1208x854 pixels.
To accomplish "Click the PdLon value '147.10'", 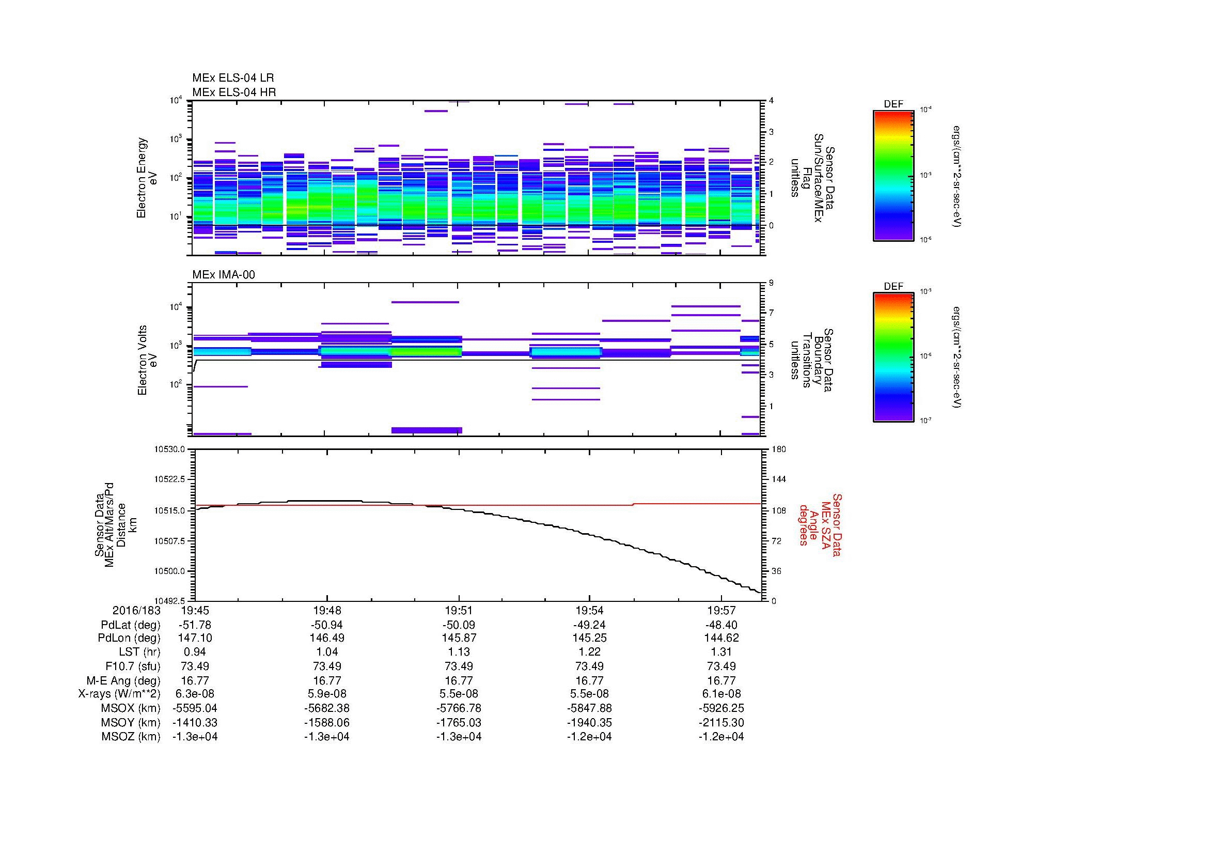I will pos(195,638).
